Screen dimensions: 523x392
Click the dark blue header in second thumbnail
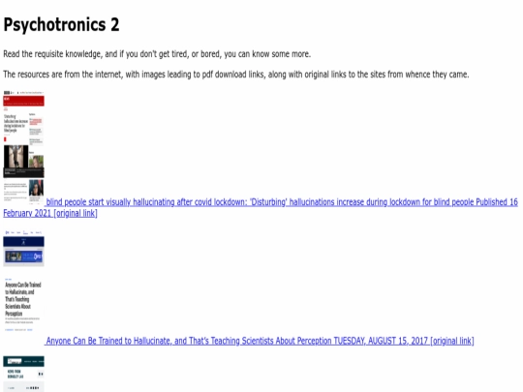pyautogui.click(x=23, y=242)
